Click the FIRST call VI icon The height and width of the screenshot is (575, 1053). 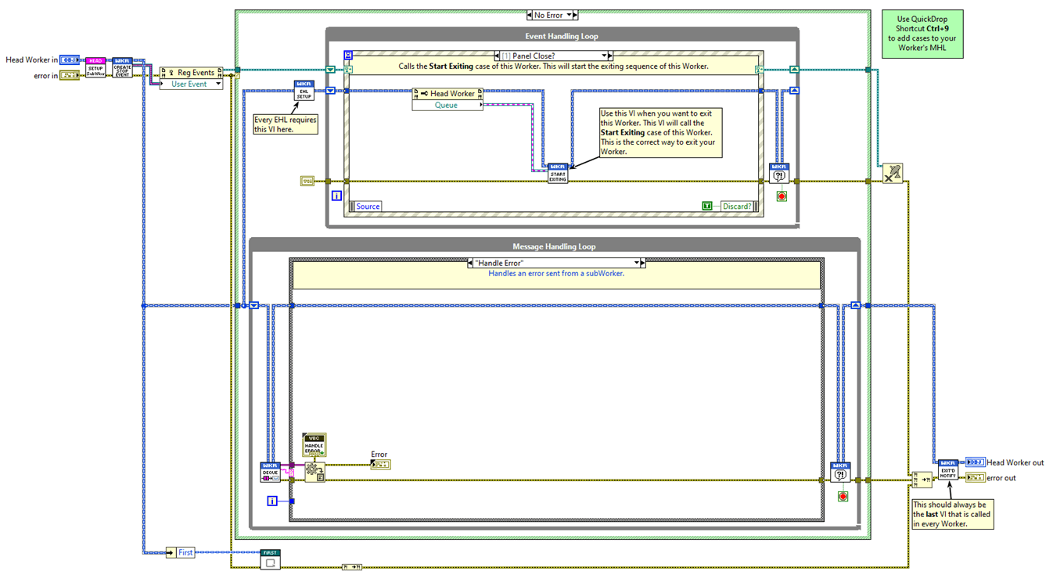point(270,559)
